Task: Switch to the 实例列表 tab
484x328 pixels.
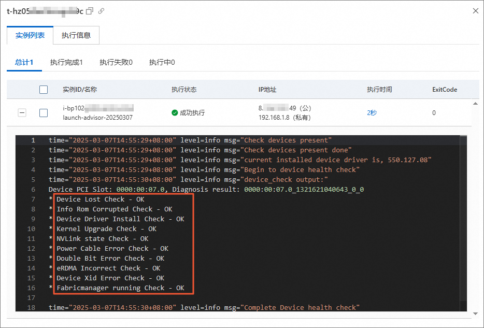Action: [x=30, y=35]
